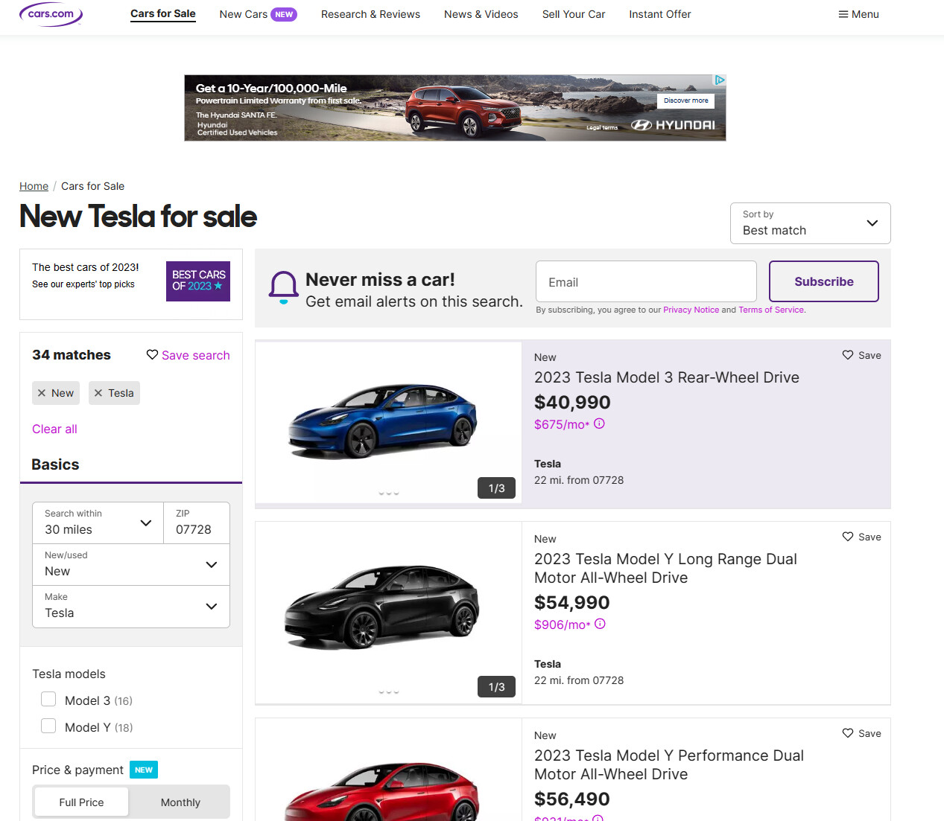The image size is (944, 821).
Task: Go to Sell Your Car page
Action: pyautogui.click(x=574, y=14)
